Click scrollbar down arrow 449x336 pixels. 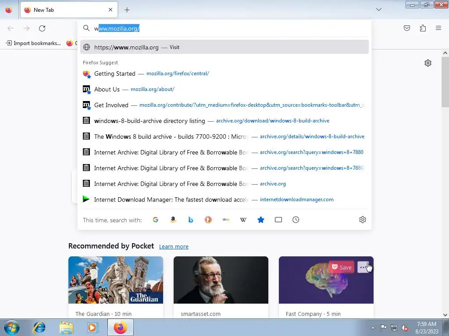[x=445, y=315]
